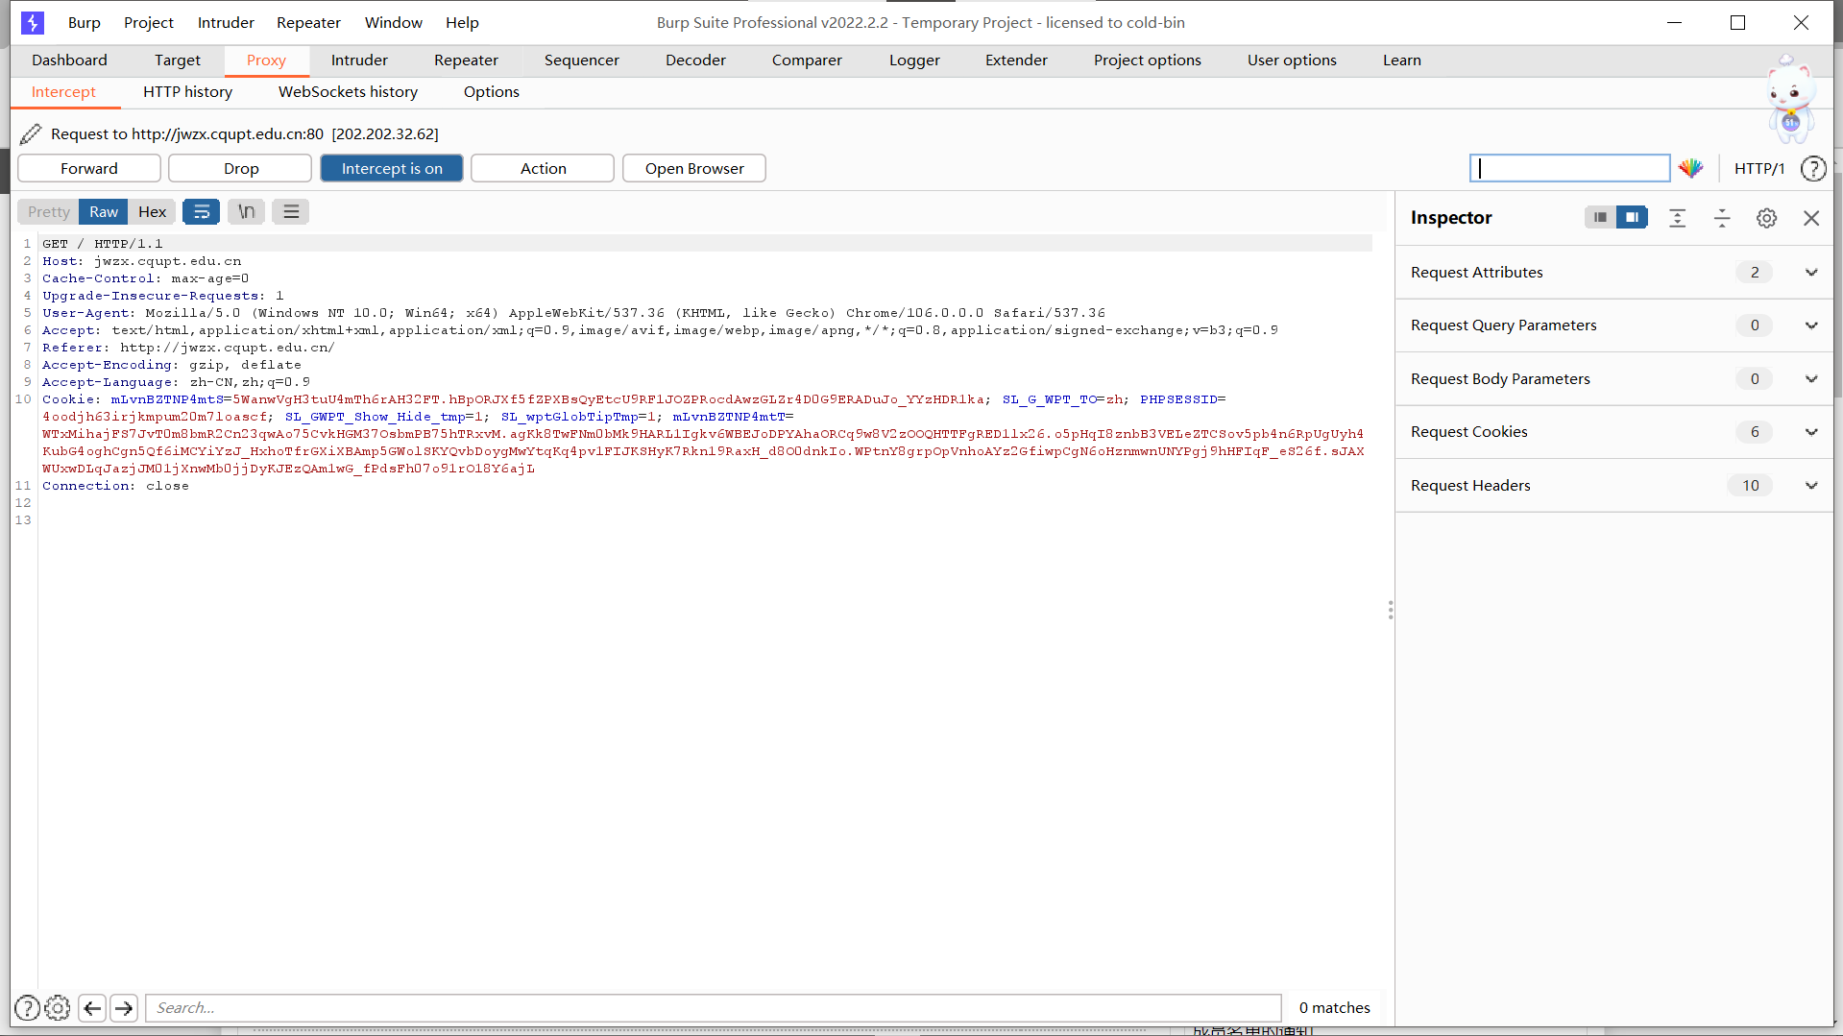Open the Proxy Options sub-tab
Screen dimensions: 1843x1036
492,91
